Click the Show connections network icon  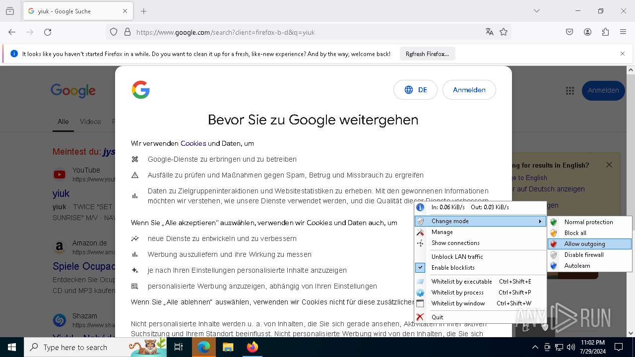click(x=420, y=243)
